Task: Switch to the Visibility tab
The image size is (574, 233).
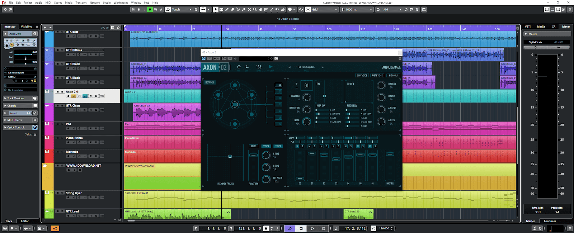Action: [x=27, y=27]
